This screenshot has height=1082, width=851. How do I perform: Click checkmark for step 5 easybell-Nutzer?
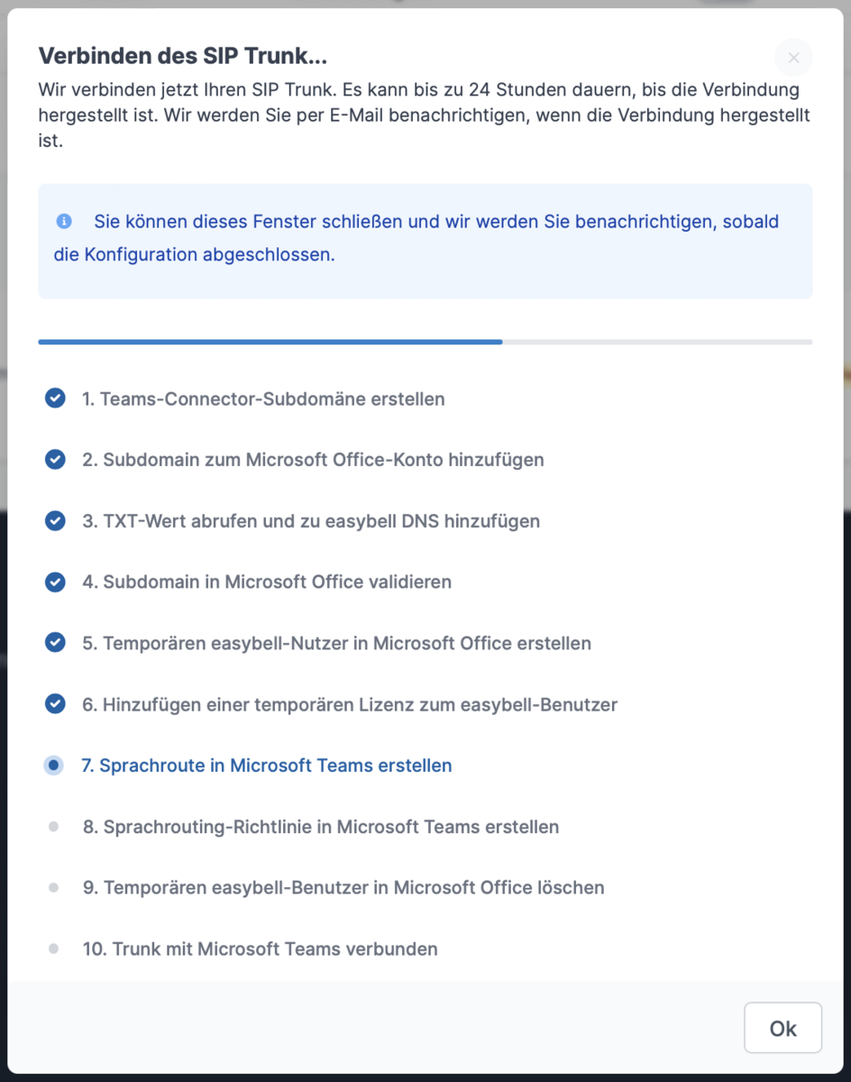(x=55, y=643)
